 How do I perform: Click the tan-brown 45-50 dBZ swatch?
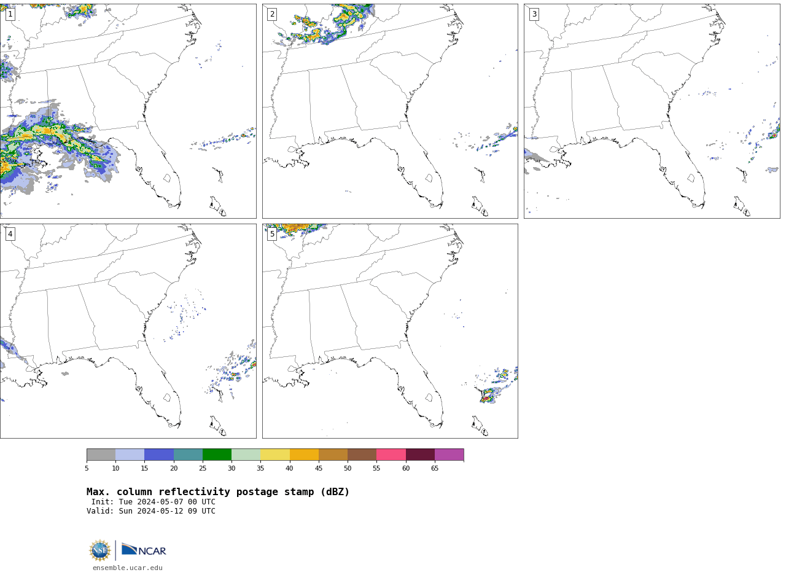[333, 455]
